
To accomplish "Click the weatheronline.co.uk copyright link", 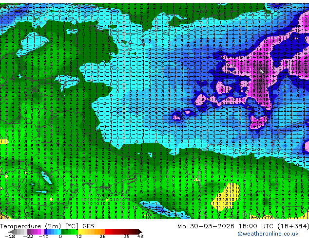I will [x=268, y=234].
